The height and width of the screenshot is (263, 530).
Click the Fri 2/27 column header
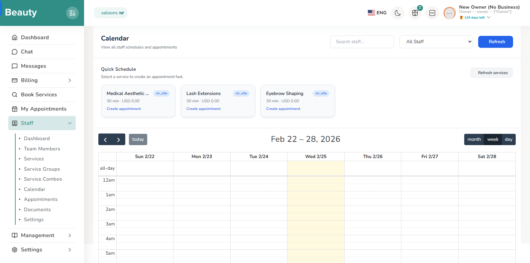[430, 156]
